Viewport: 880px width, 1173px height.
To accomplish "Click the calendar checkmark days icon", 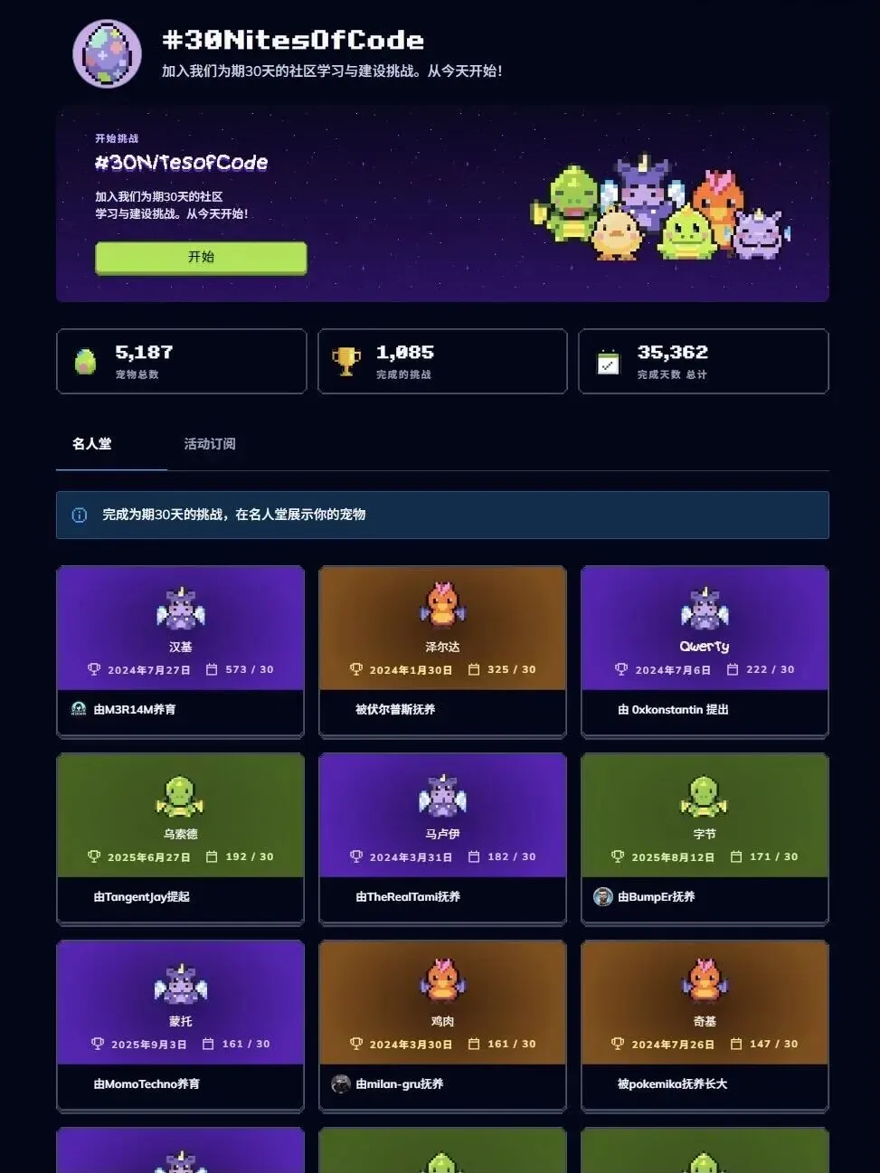I will click(608, 363).
